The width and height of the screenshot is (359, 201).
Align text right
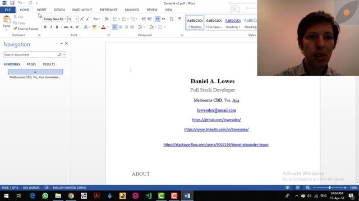tap(126, 27)
